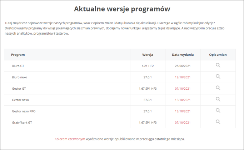Open change description magnifier for Biuro GT
The height and width of the screenshot is (150, 244).
point(218,65)
